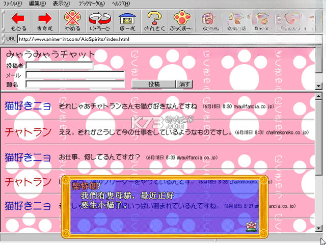Click the 投稿者 name input field

click(60, 66)
